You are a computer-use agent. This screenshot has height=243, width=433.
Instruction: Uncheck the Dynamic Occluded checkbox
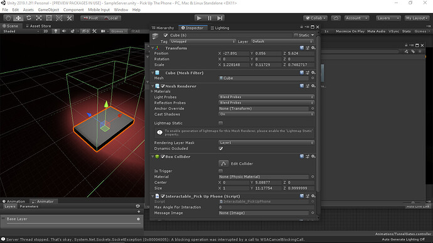[221, 148]
